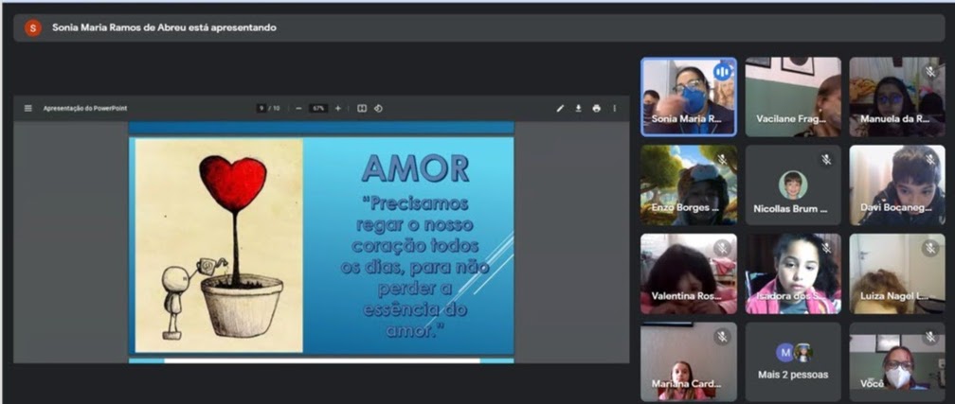Click Sonia's blue audio activity indicator
The image size is (955, 404).
click(722, 72)
